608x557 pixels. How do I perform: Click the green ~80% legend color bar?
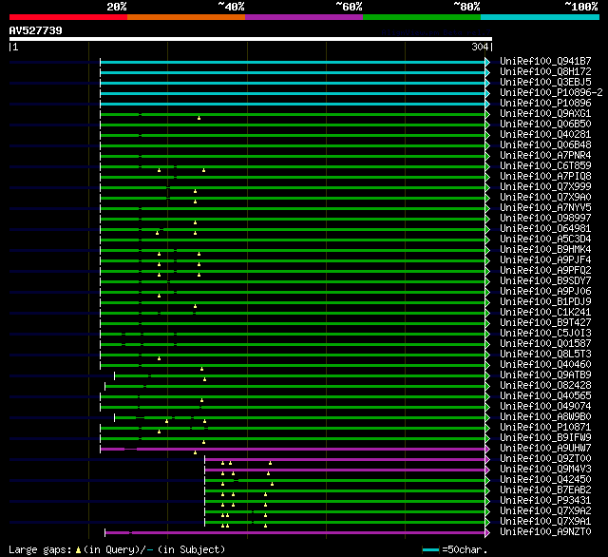click(422, 17)
